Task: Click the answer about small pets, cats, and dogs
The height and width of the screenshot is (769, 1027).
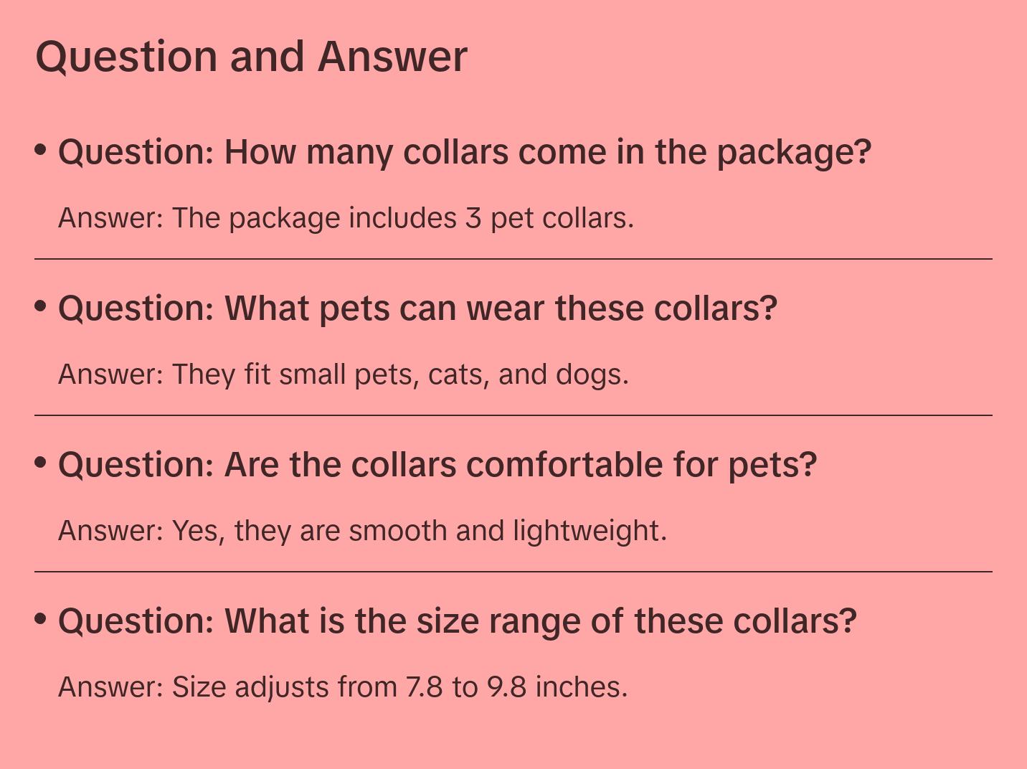Action: click(344, 374)
